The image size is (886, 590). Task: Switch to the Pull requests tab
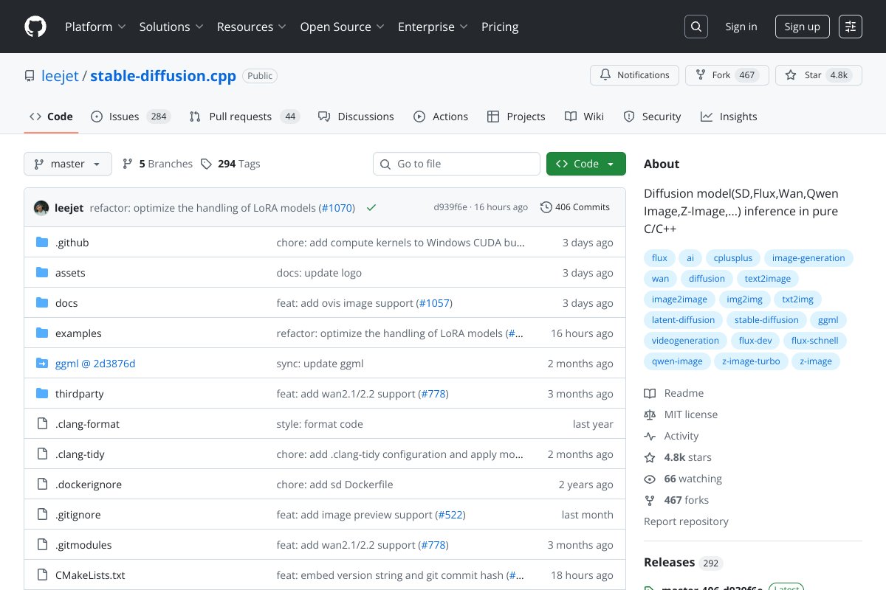point(244,117)
